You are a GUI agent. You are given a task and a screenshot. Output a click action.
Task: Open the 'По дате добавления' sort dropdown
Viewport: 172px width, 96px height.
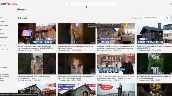153,18
